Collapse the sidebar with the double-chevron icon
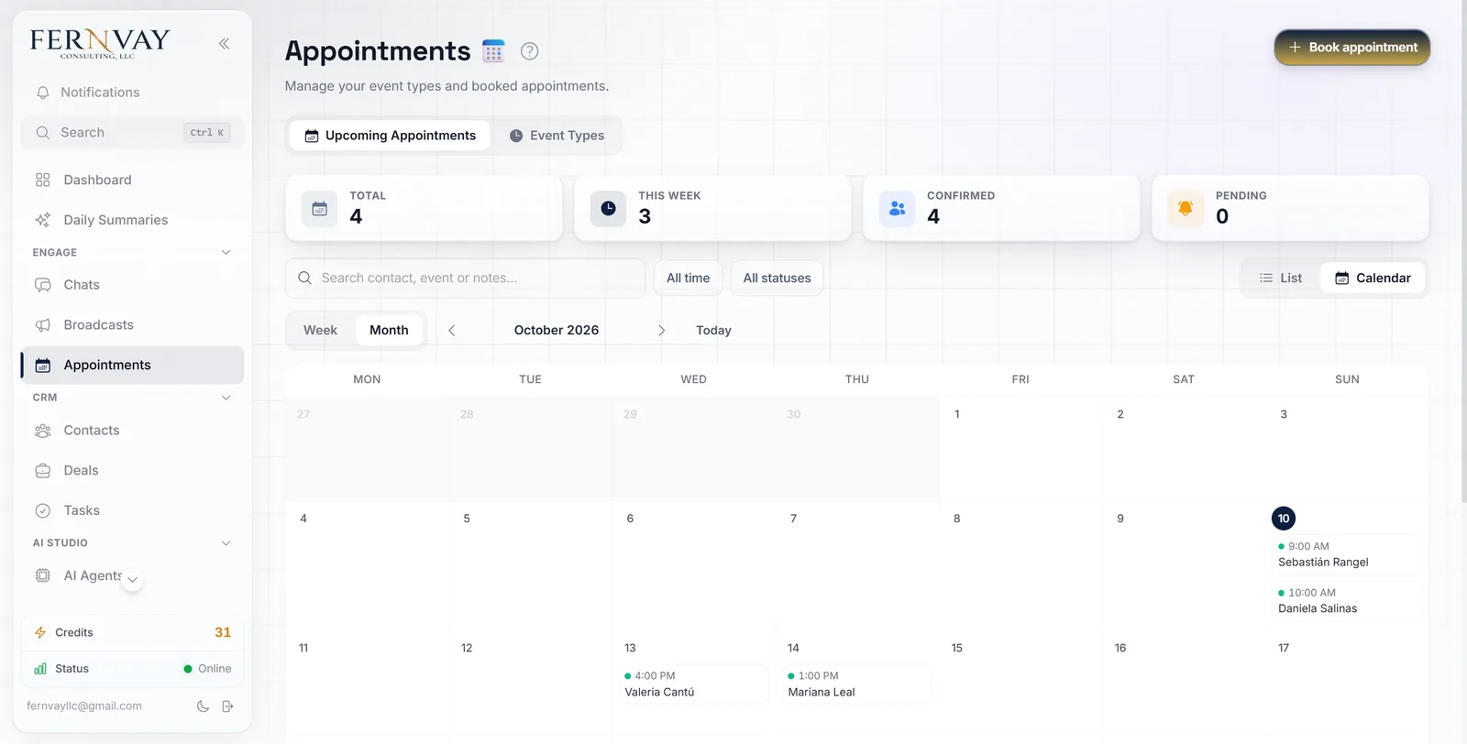 pos(224,43)
